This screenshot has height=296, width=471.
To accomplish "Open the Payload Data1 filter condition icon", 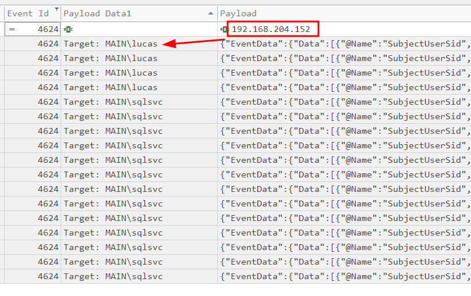I will click(x=68, y=29).
